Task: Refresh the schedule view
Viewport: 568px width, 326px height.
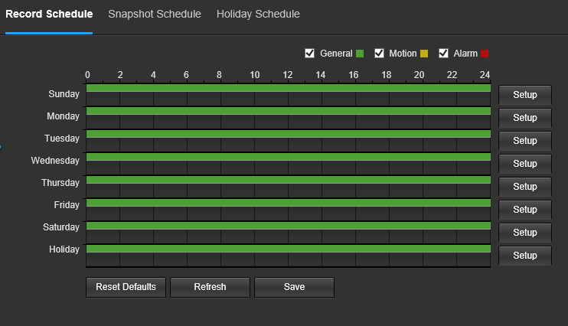Action: pyautogui.click(x=210, y=287)
